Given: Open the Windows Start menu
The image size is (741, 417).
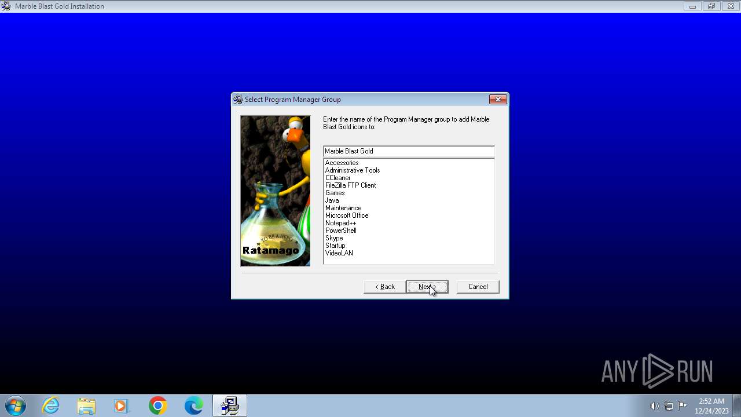Looking at the screenshot, I should pyautogui.click(x=16, y=406).
